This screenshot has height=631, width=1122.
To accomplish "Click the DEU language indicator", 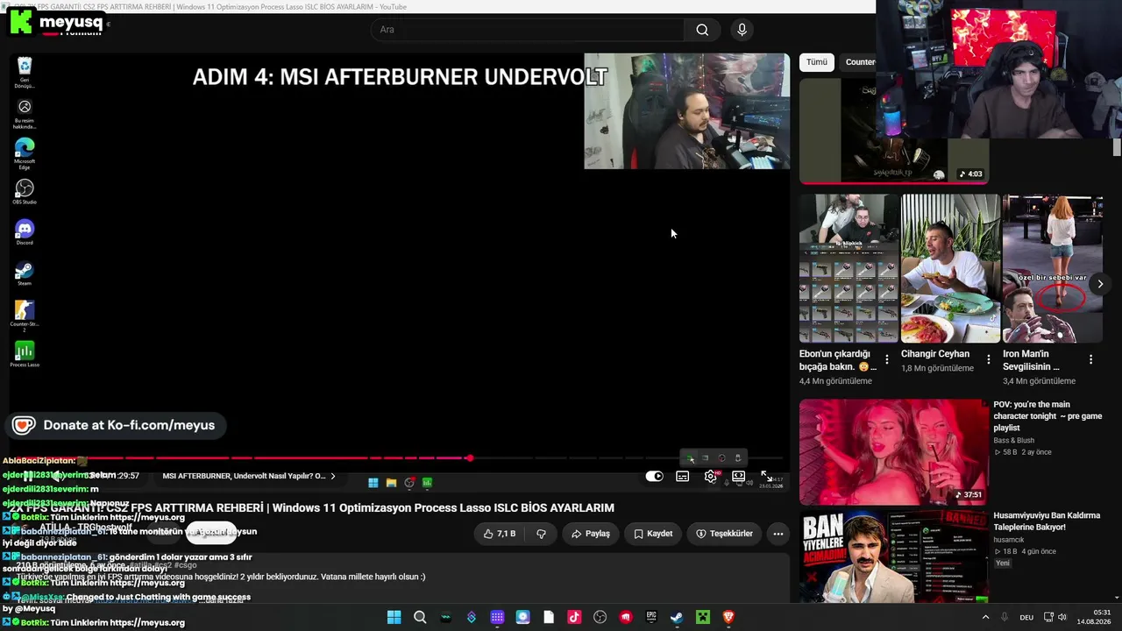I will pos(1026,617).
